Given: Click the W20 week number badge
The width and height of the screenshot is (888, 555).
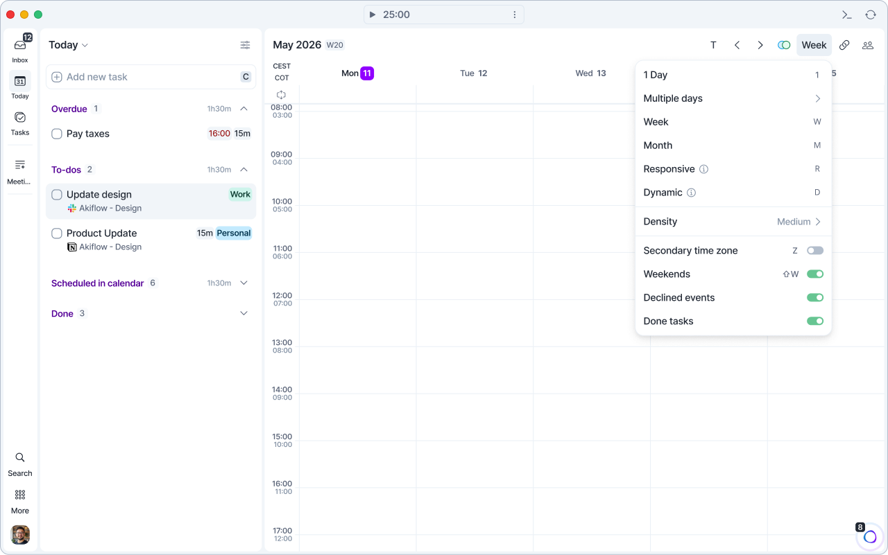Looking at the screenshot, I should 335,45.
